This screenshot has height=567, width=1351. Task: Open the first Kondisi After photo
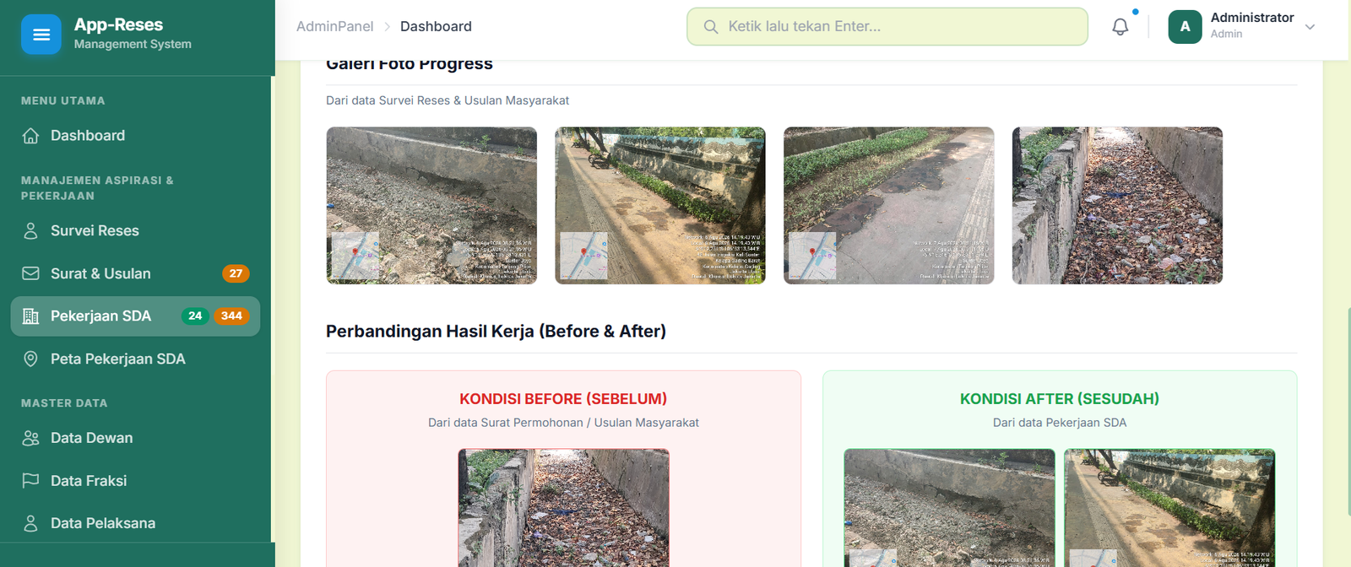click(x=949, y=508)
